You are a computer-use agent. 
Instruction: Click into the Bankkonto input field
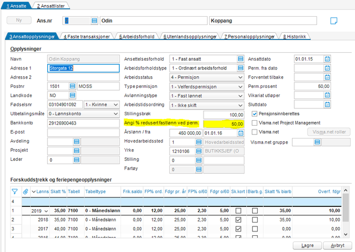pyautogui.click(x=83, y=122)
